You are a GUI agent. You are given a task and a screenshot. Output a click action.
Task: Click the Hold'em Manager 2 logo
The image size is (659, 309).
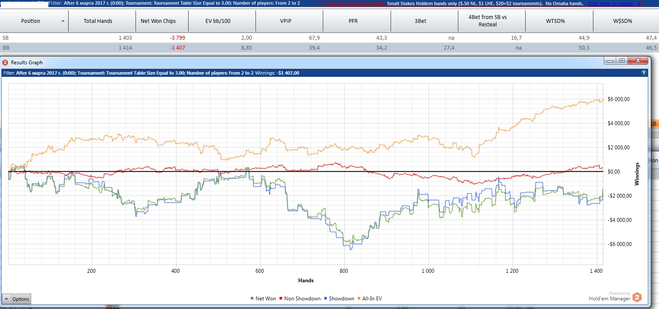[x=637, y=297]
